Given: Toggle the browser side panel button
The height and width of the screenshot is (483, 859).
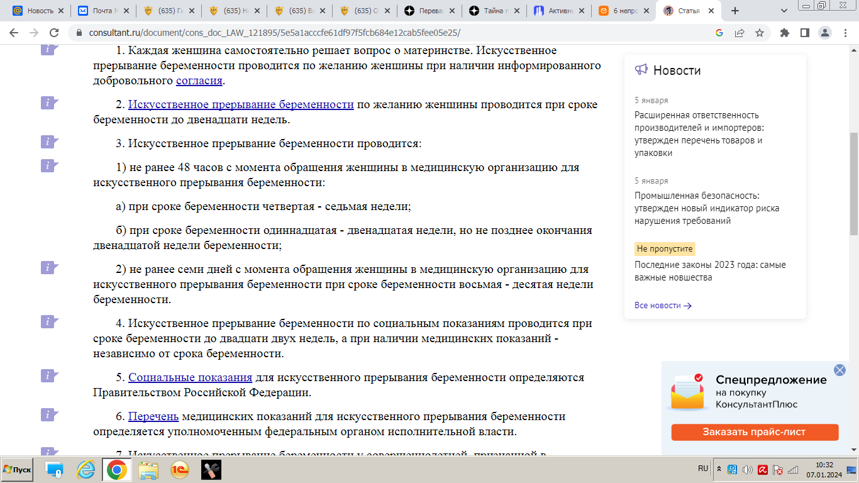Looking at the screenshot, I should 804,33.
